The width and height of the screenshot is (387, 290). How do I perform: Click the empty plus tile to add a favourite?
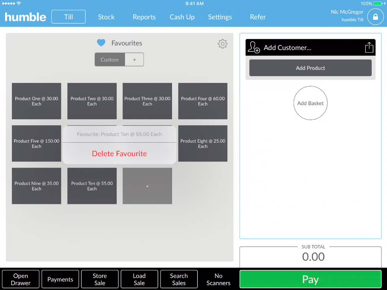[x=147, y=186]
